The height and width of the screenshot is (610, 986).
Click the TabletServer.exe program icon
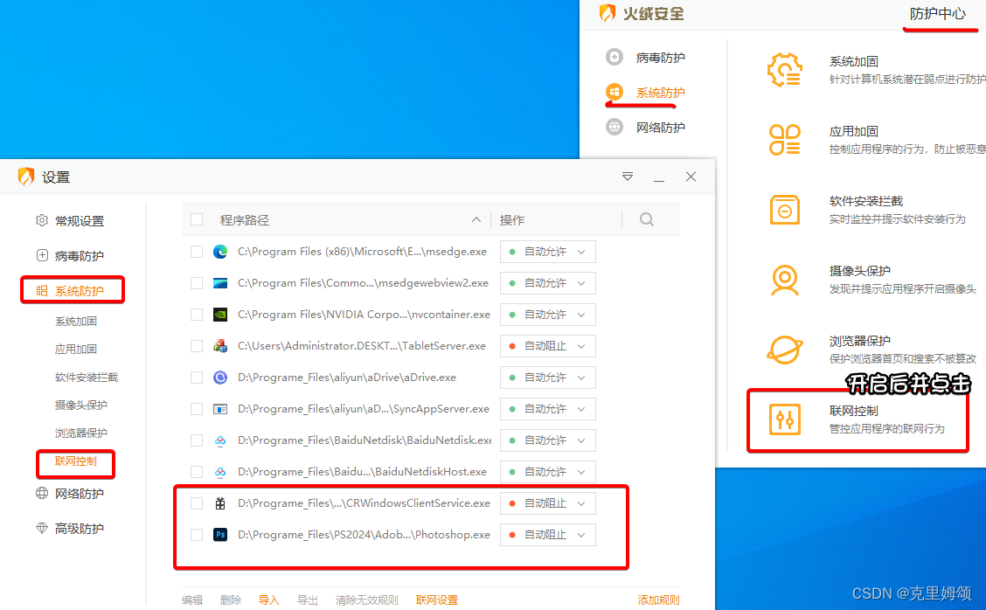(220, 346)
